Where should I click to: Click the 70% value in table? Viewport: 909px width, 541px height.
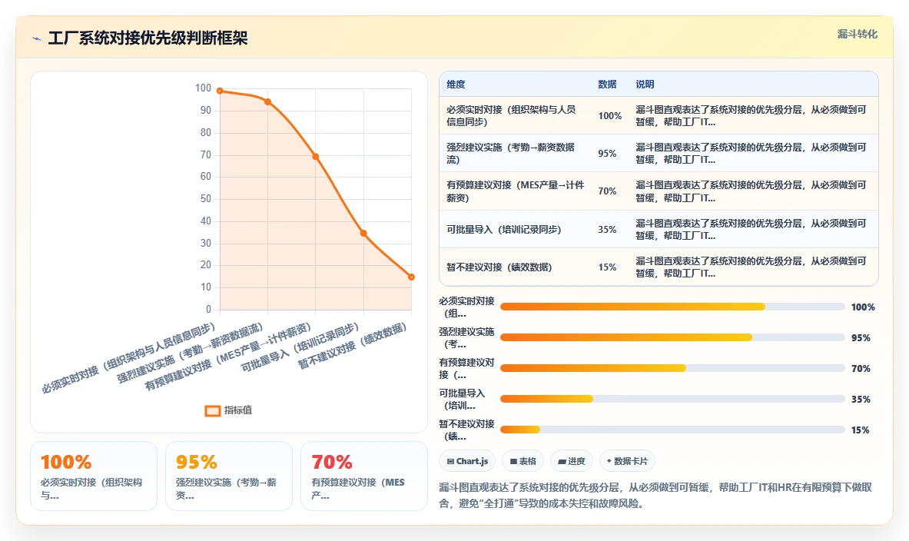pyautogui.click(x=607, y=191)
